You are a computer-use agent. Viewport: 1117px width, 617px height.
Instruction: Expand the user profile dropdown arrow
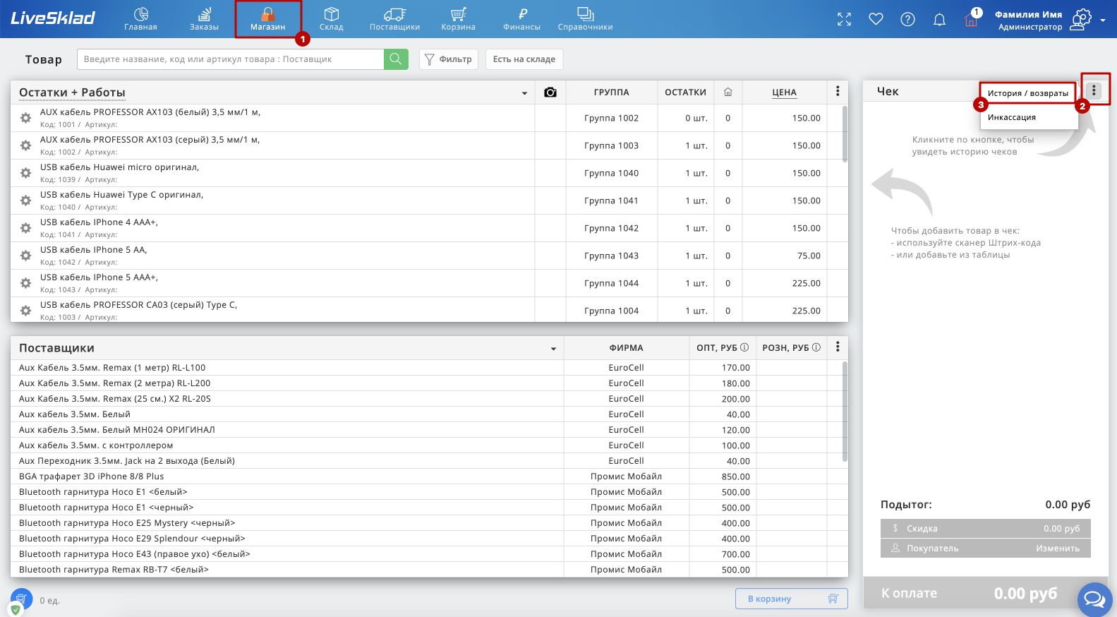[x=1103, y=20]
